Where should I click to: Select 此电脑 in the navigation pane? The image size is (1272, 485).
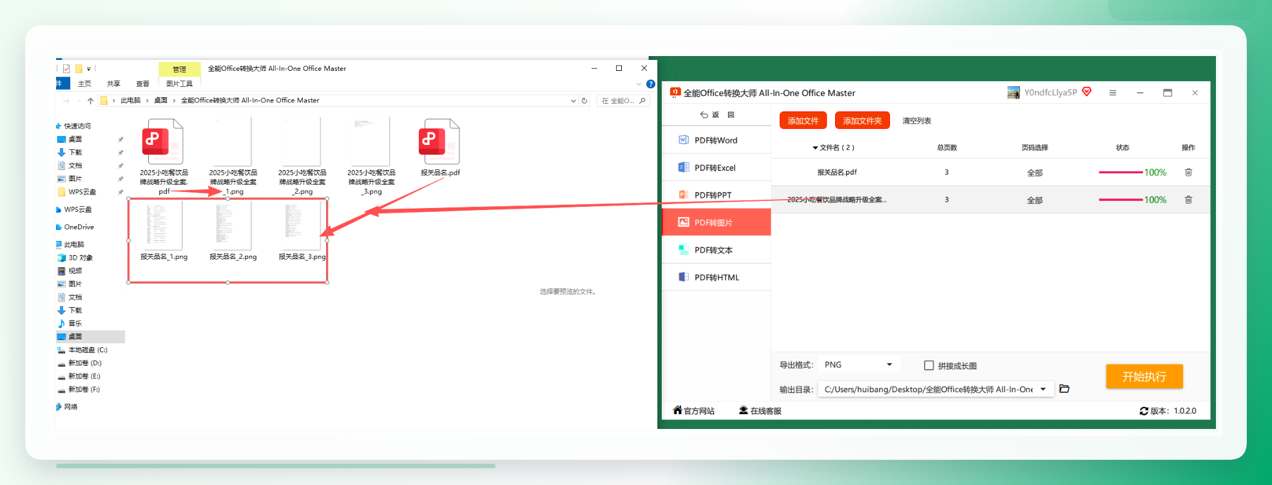point(74,245)
